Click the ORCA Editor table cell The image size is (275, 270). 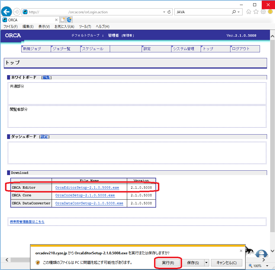[31, 187]
